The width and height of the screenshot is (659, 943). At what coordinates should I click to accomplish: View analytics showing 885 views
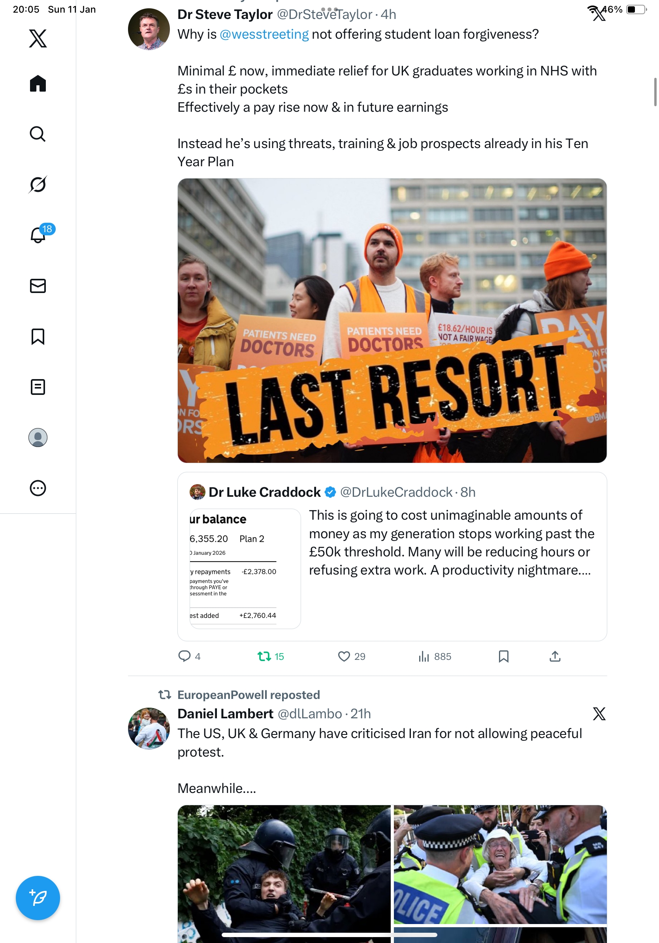[434, 656]
